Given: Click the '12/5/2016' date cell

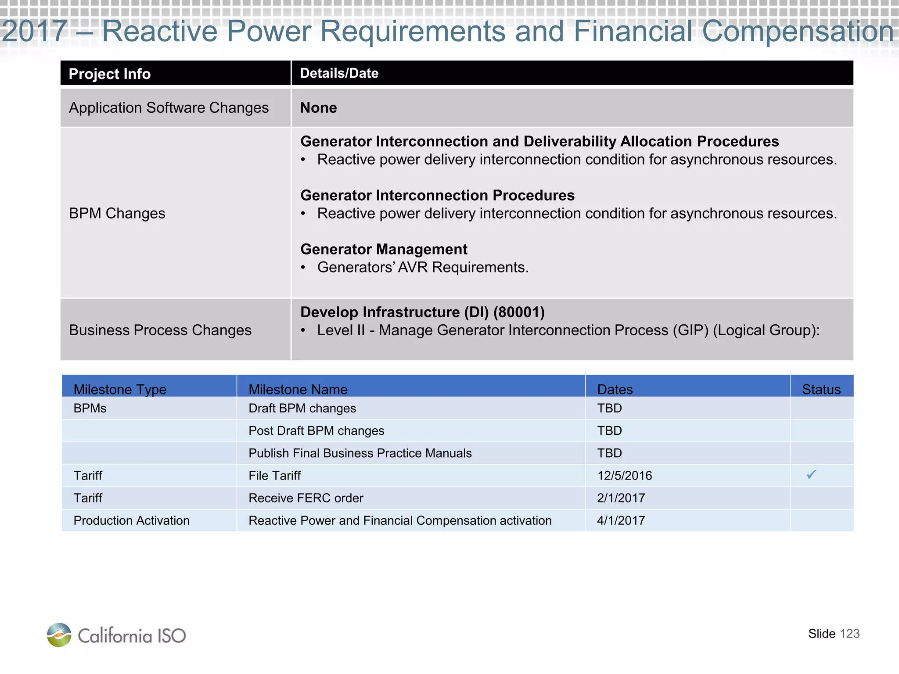Looking at the screenshot, I should coord(687,476).
